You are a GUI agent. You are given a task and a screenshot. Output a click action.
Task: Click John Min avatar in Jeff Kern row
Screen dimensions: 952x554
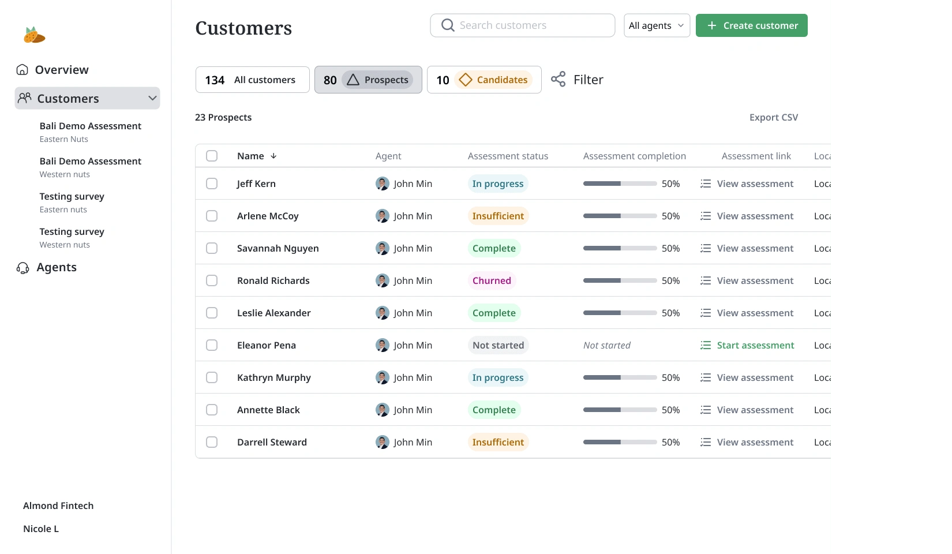pyautogui.click(x=382, y=184)
